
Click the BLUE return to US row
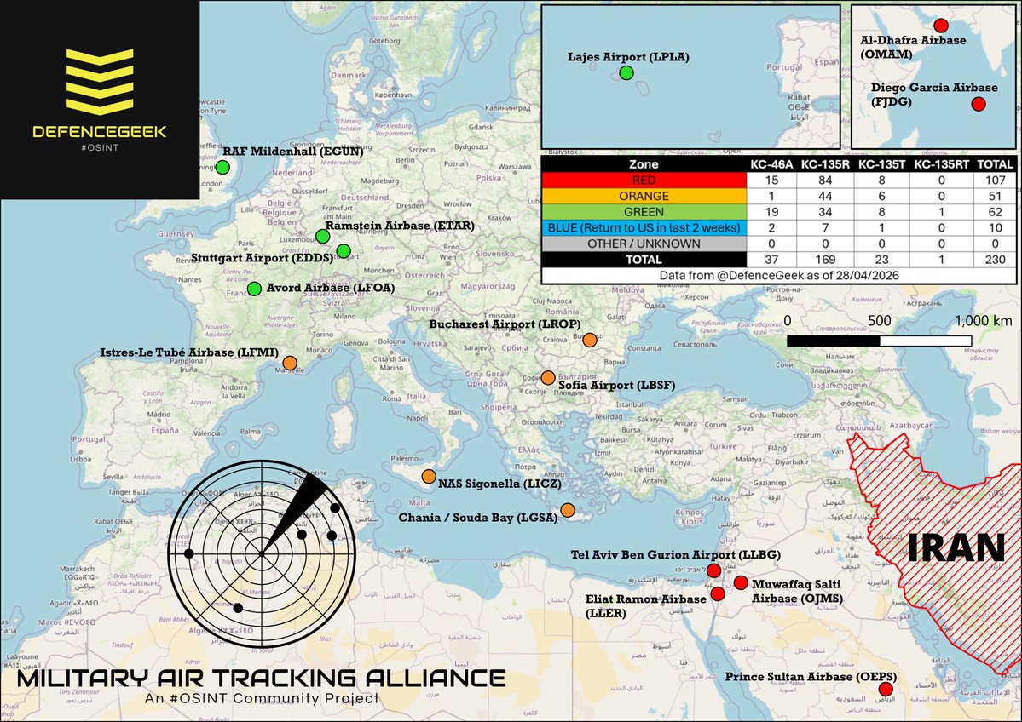(779, 228)
